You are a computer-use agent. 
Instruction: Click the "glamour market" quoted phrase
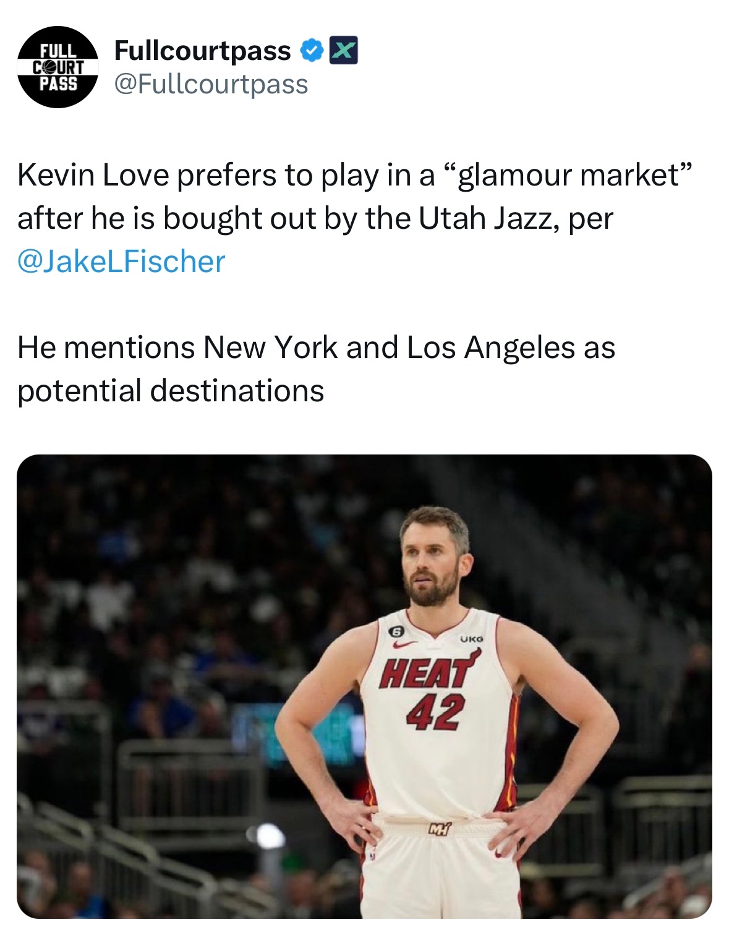coord(563,175)
